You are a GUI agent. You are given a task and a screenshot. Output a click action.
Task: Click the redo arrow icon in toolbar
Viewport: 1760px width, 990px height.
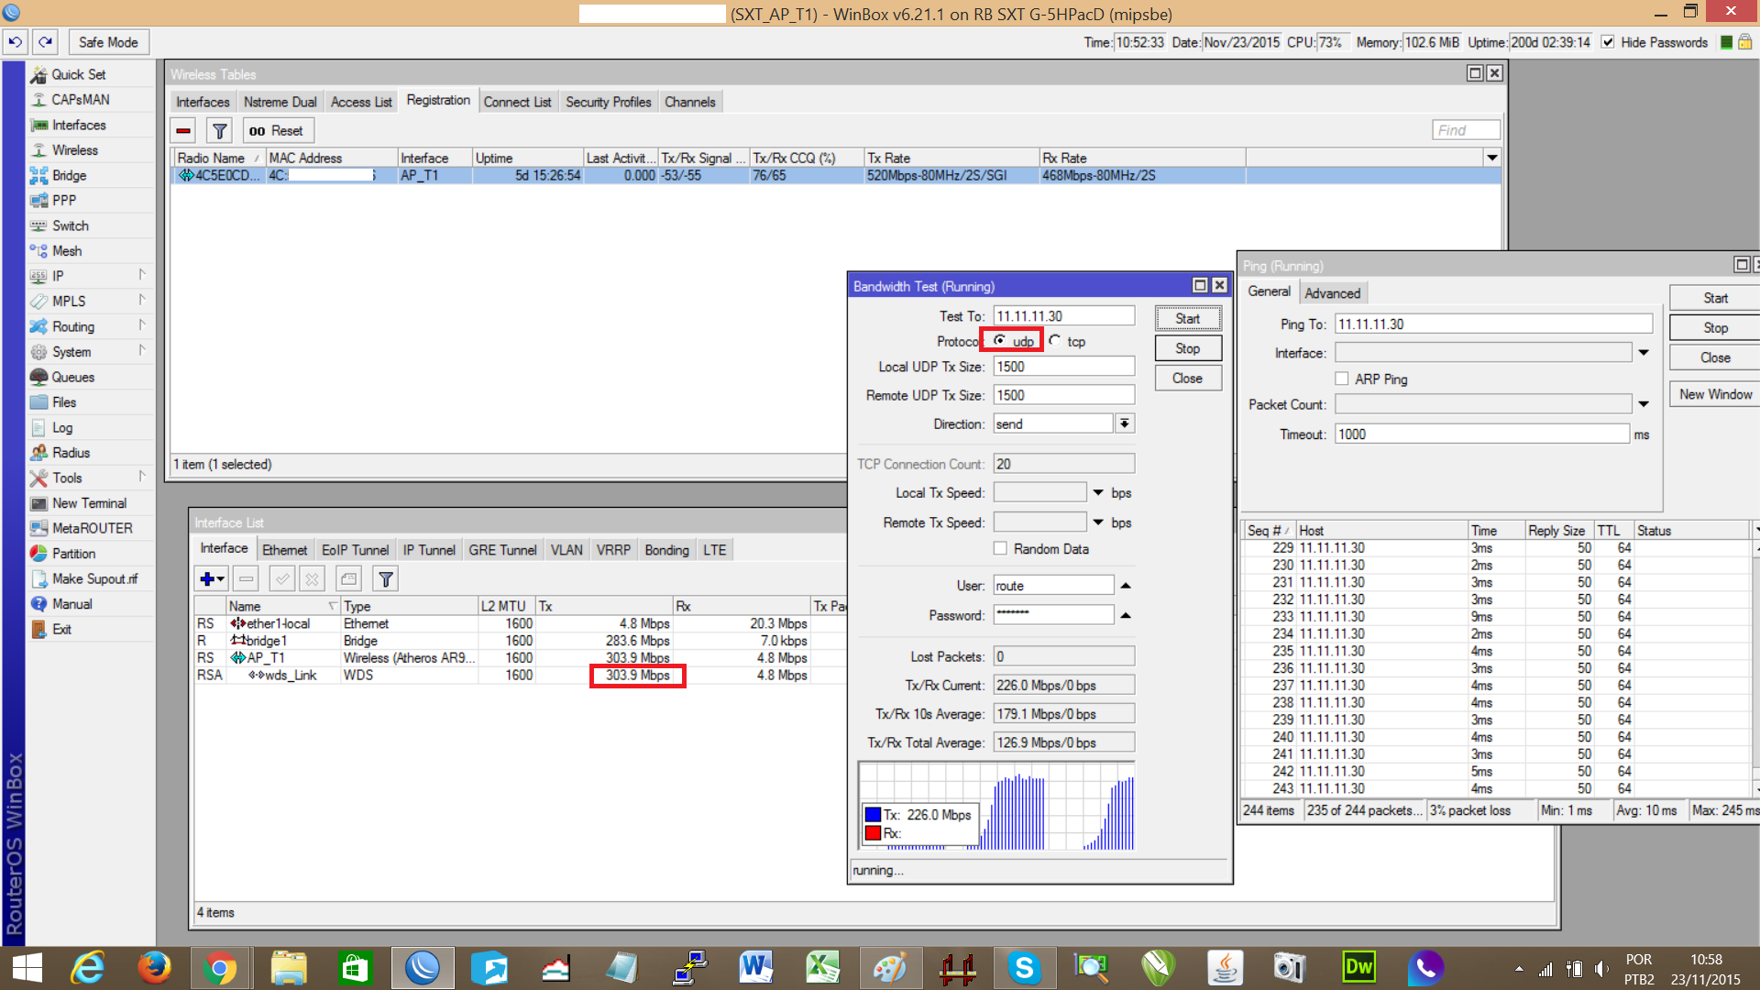tap(46, 42)
